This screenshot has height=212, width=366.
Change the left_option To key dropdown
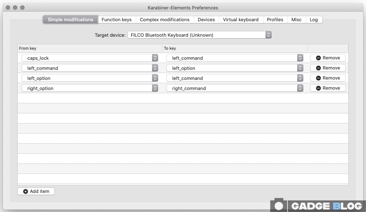(235, 68)
